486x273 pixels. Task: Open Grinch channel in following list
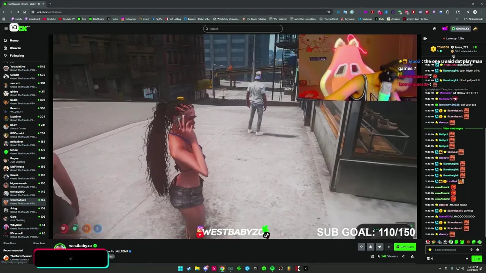pyautogui.click(x=24, y=77)
